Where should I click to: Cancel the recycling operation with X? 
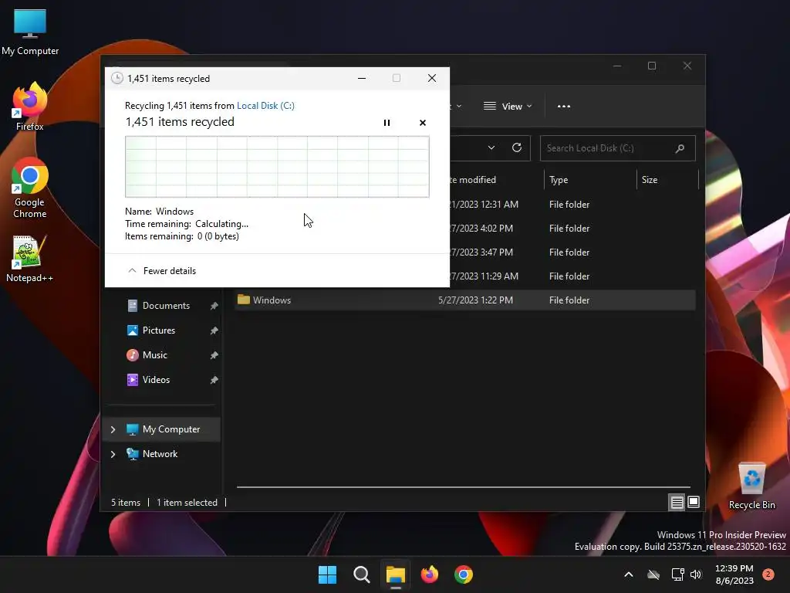422,123
